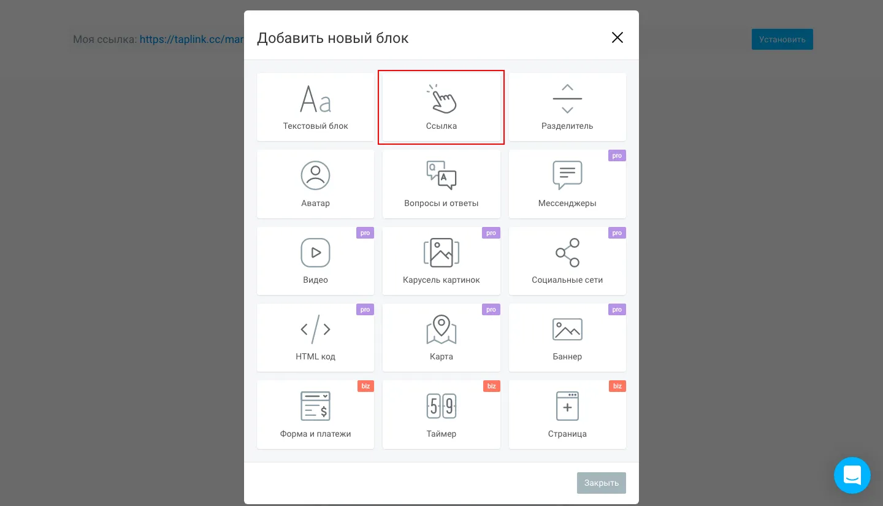Choose the Карта map pin block
This screenshot has height=506, width=883.
click(442, 337)
